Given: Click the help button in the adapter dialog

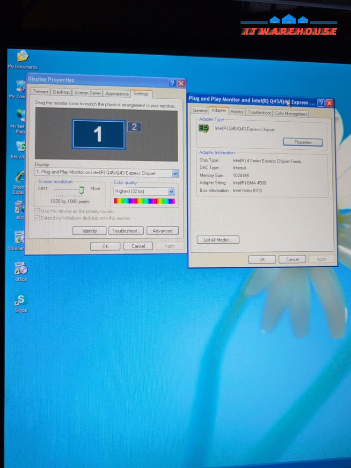Looking at the screenshot, I should (x=321, y=103).
